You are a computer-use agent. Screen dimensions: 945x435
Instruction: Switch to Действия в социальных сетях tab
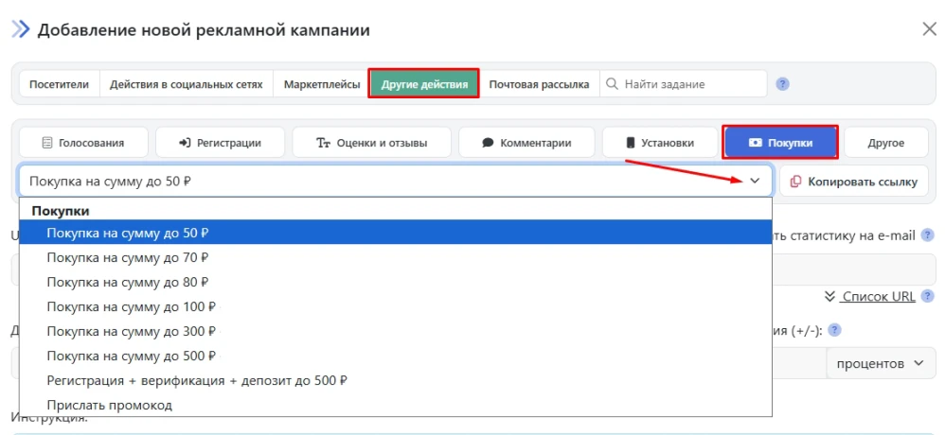(187, 84)
